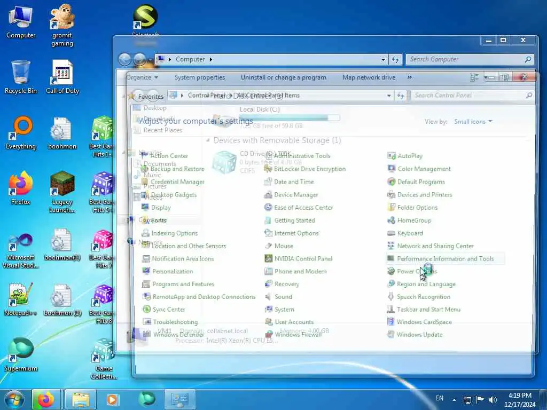Click Back button in Computer window
Viewport: 547px width, 410px height.
(x=125, y=60)
